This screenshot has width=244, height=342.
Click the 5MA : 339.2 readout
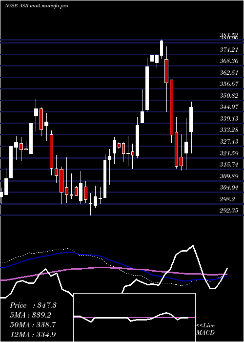coord(31,315)
